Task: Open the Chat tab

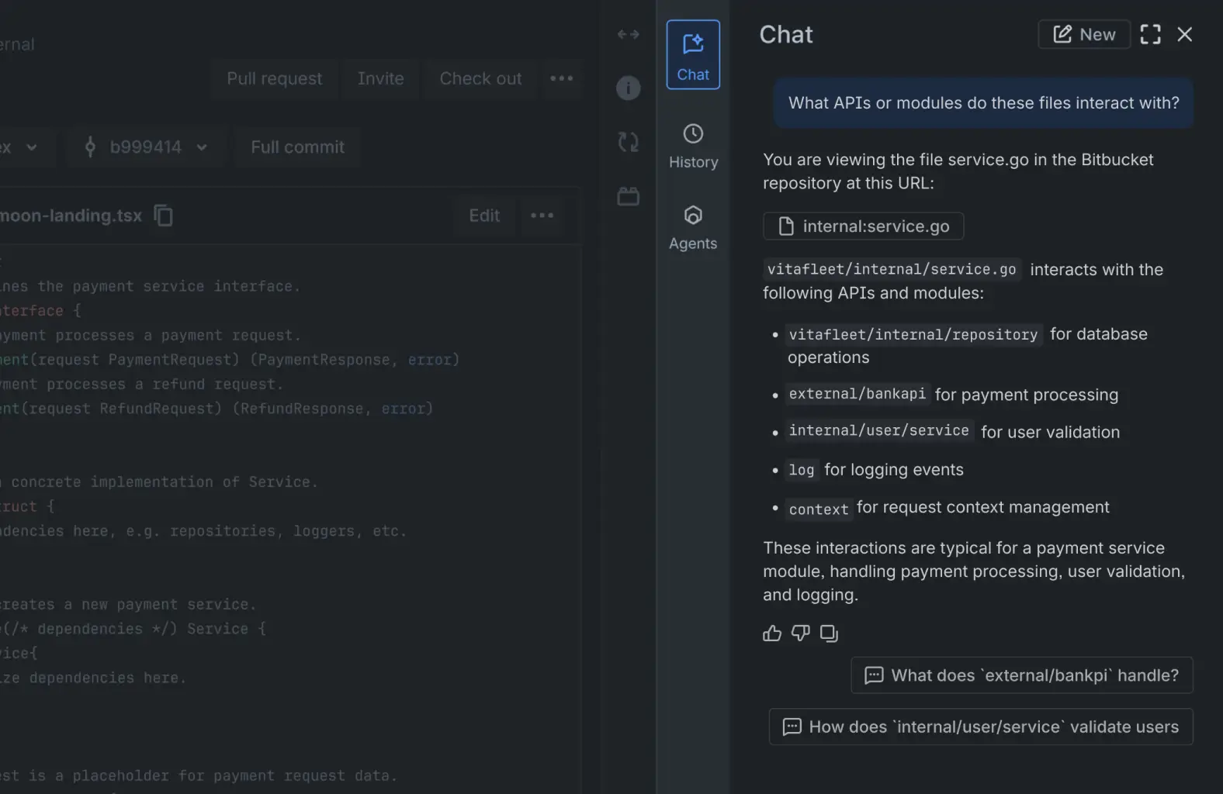Action: (693, 55)
